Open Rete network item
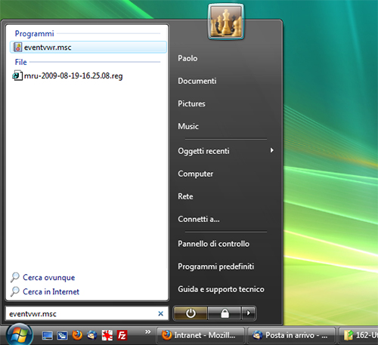 click(x=185, y=196)
